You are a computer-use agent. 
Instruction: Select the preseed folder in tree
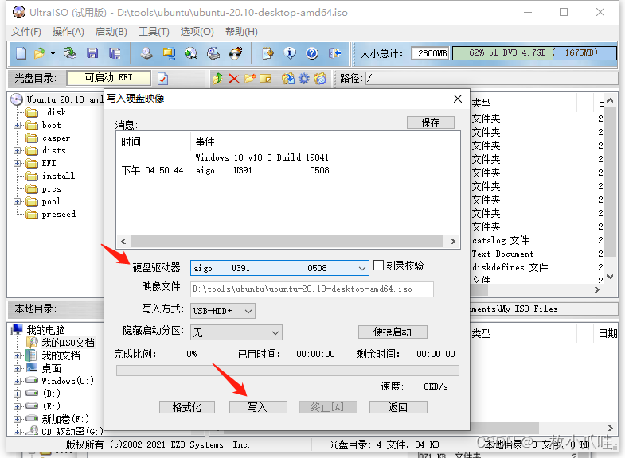tap(59, 214)
